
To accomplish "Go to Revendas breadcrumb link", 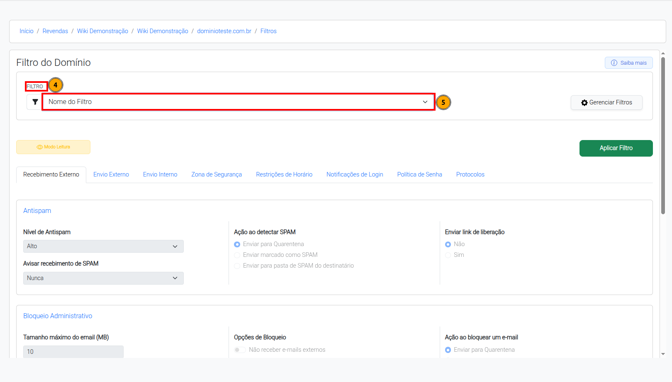I will pyautogui.click(x=55, y=31).
